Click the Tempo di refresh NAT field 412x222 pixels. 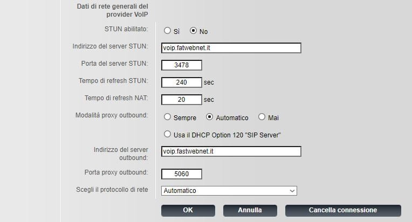pos(182,100)
